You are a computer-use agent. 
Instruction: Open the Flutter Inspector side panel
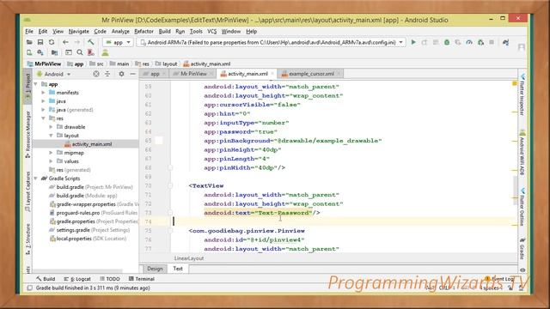click(x=522, y=95)
